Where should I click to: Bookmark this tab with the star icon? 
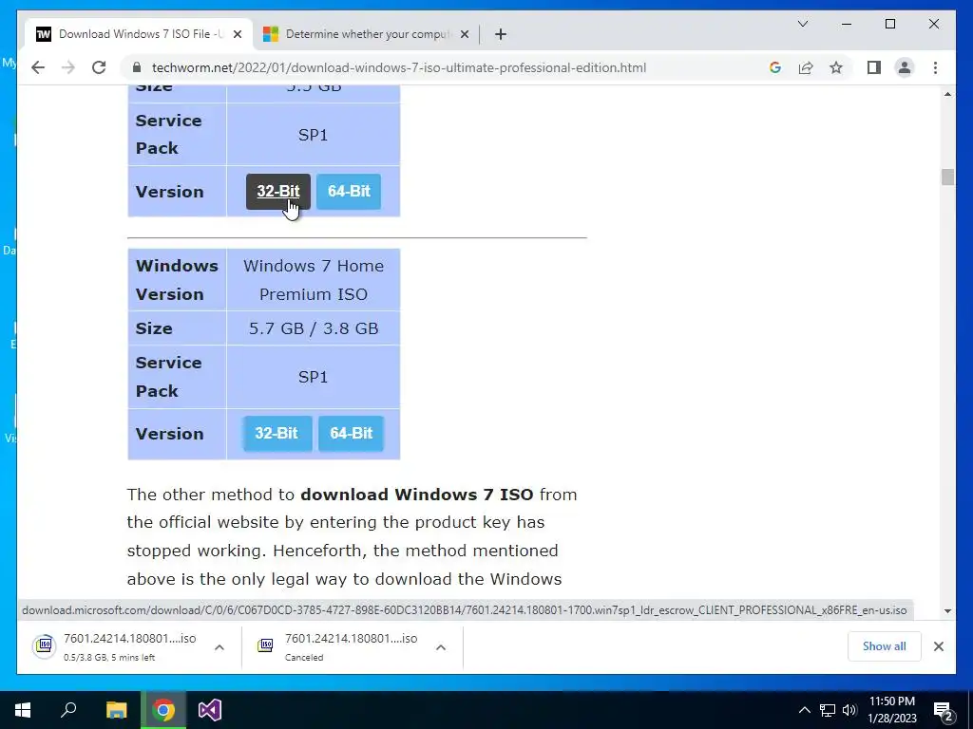point(836,67)
